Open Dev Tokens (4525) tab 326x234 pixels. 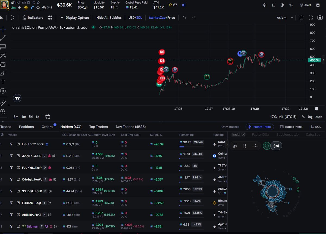click(131, 127)
